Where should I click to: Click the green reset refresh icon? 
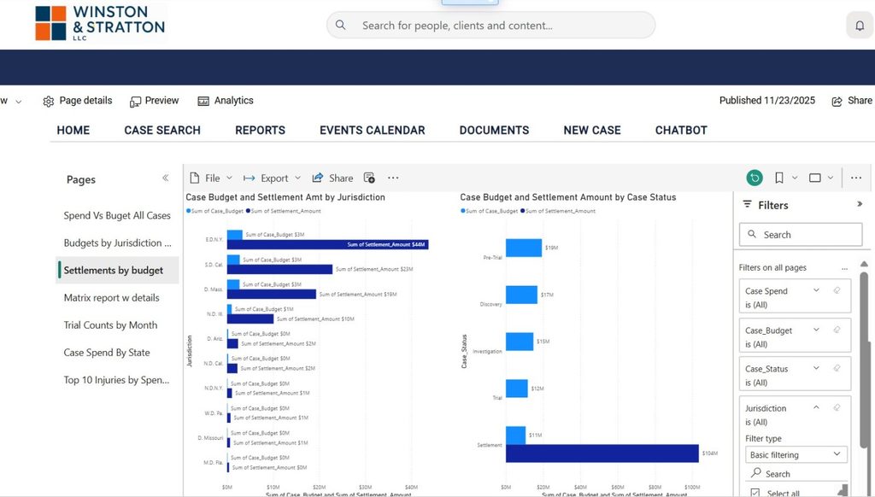pyautogui.click(x=755, y=178)
